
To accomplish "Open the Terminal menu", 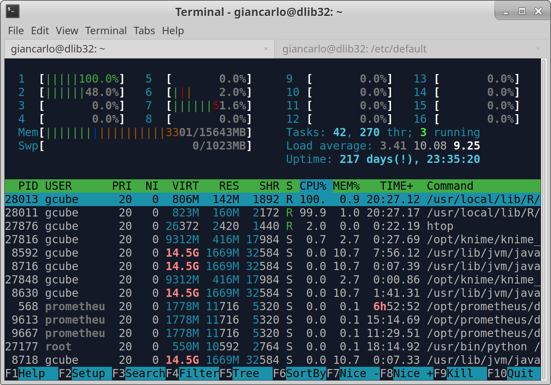I will click(106, 31).
